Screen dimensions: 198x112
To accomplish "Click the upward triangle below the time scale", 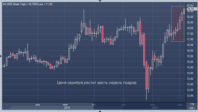I will [100, 111].
